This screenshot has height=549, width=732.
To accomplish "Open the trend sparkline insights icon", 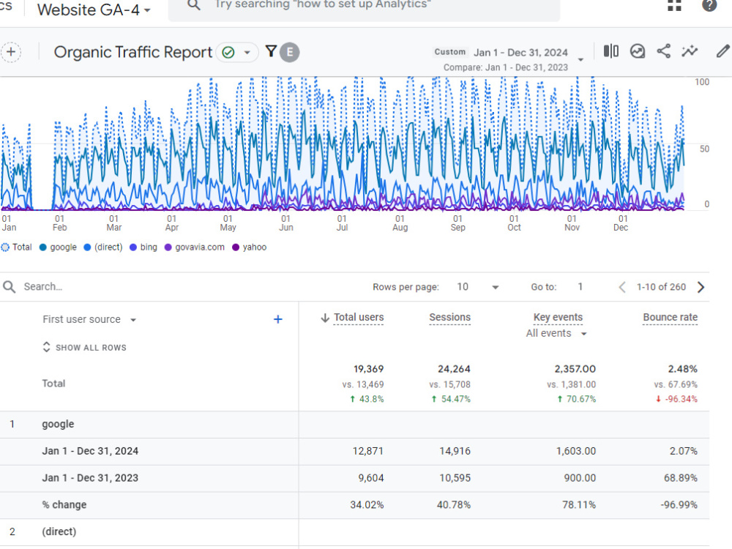I will [690, 51].
